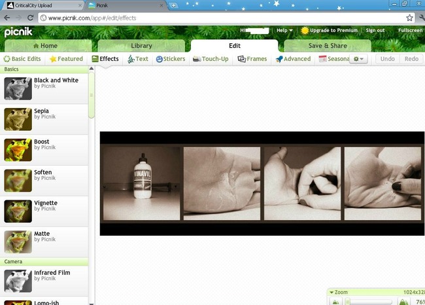Click the Lomo-ish effect label
Screen dimensions: 425x305
point(46,302)
